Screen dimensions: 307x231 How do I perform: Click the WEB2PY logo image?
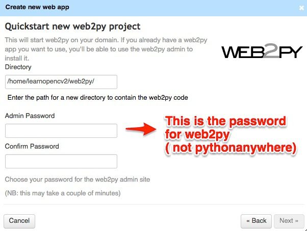262,51
